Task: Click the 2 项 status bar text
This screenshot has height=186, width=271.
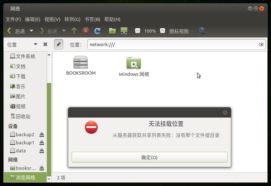Action: (61, 178)
